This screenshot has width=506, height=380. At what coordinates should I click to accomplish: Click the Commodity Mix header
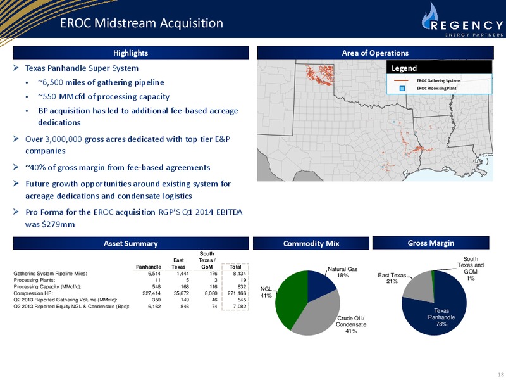(x=311, y=243)
